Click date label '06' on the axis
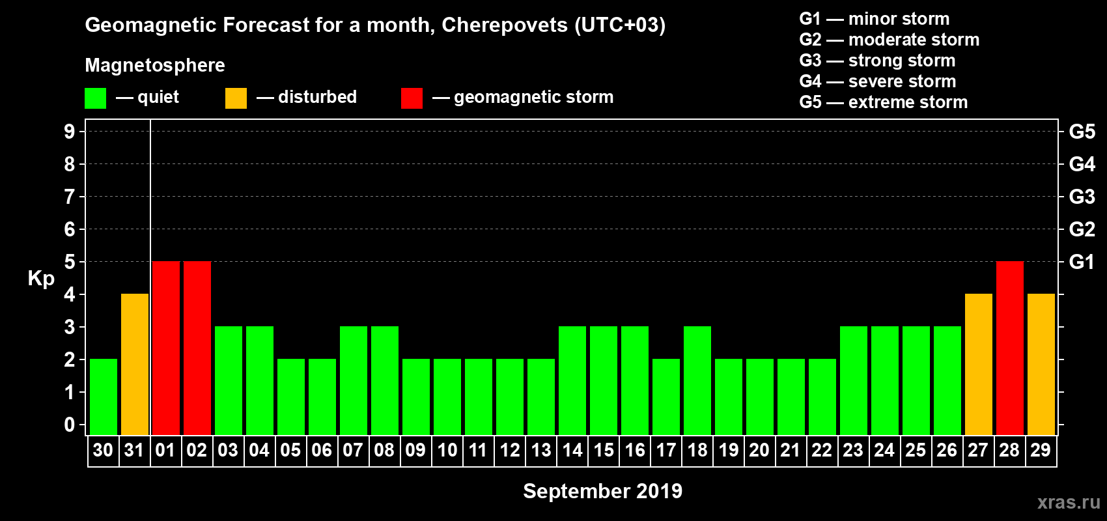This screenshot has height=521, width=1107. (322, 450)
